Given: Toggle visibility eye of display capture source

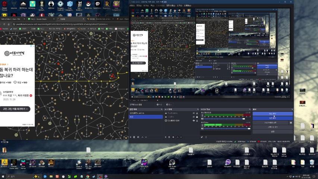Looking at the screenshot, I should (x=193, y=120).
